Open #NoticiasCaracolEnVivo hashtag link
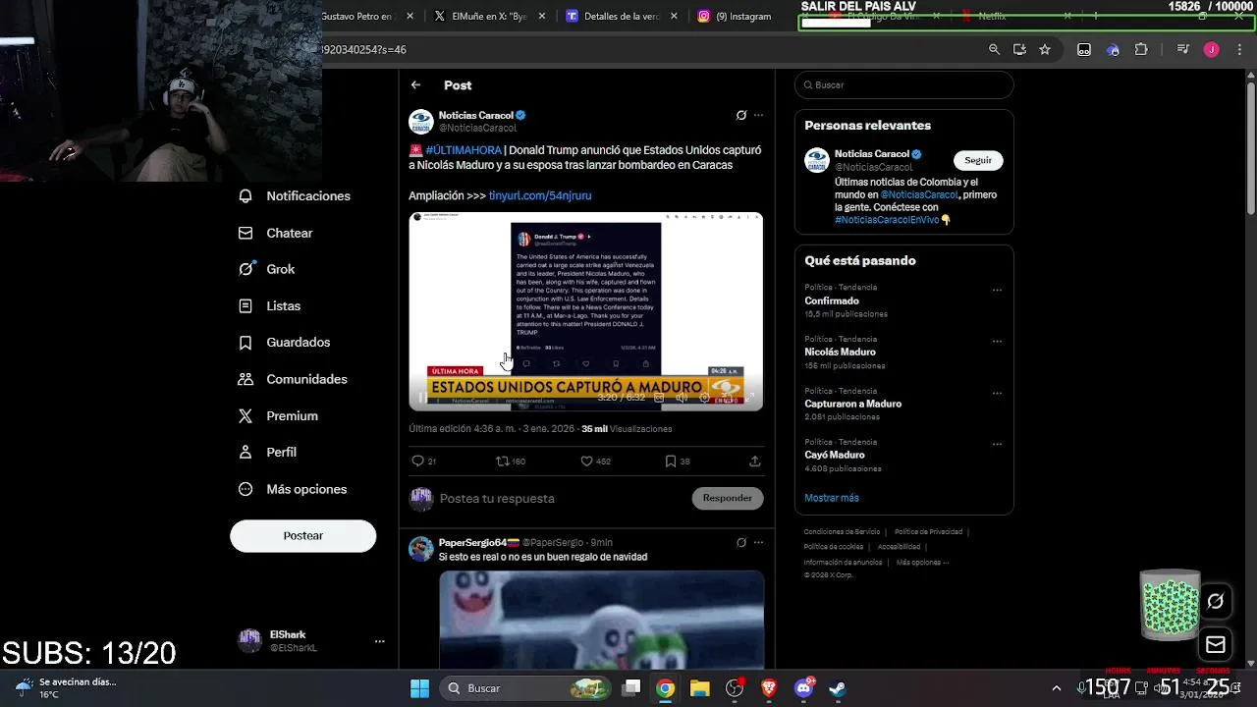1257x707 pixels. pos(887,220)
